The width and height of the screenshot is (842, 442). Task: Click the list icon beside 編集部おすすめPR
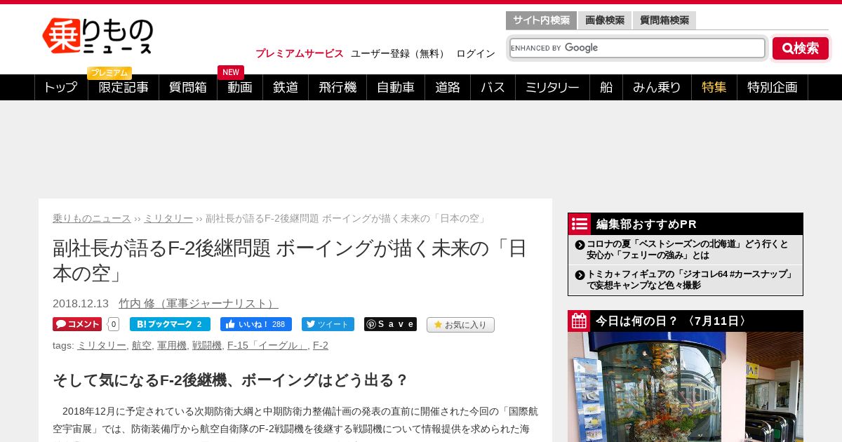tap(580, 224)
